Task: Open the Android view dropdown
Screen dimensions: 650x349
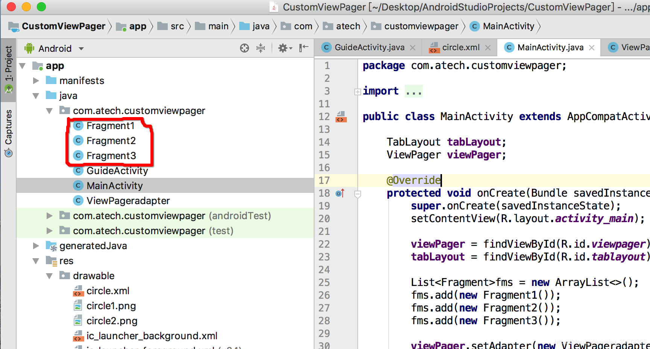Action: point(55,48)
